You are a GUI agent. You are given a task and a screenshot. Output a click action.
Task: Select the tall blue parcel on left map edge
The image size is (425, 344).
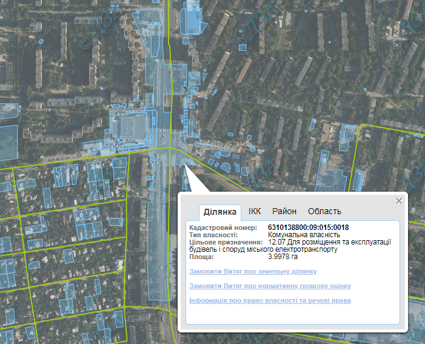click(8, 142)
